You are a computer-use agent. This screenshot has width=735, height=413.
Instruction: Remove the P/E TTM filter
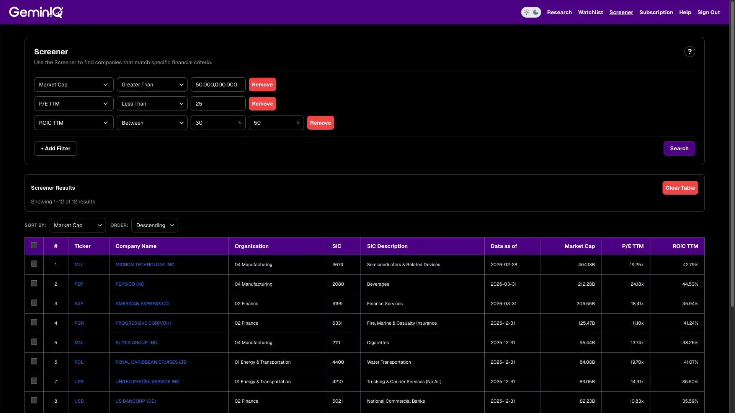pyautogui.click(x=262, y=104)
